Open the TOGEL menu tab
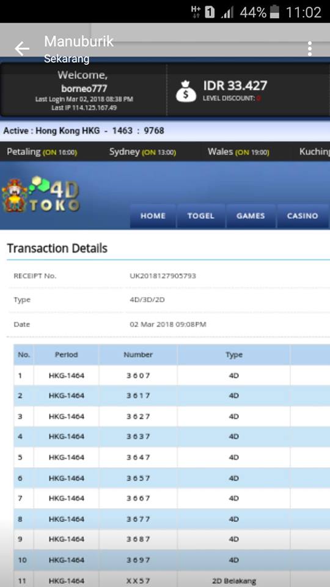Image resolution: width=330 pixels, height=587 pixels. click(x=201, y=216)
